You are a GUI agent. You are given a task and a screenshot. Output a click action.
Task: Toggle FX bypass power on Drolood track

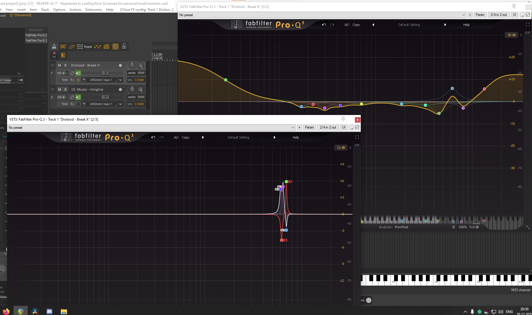click(78, 80)
